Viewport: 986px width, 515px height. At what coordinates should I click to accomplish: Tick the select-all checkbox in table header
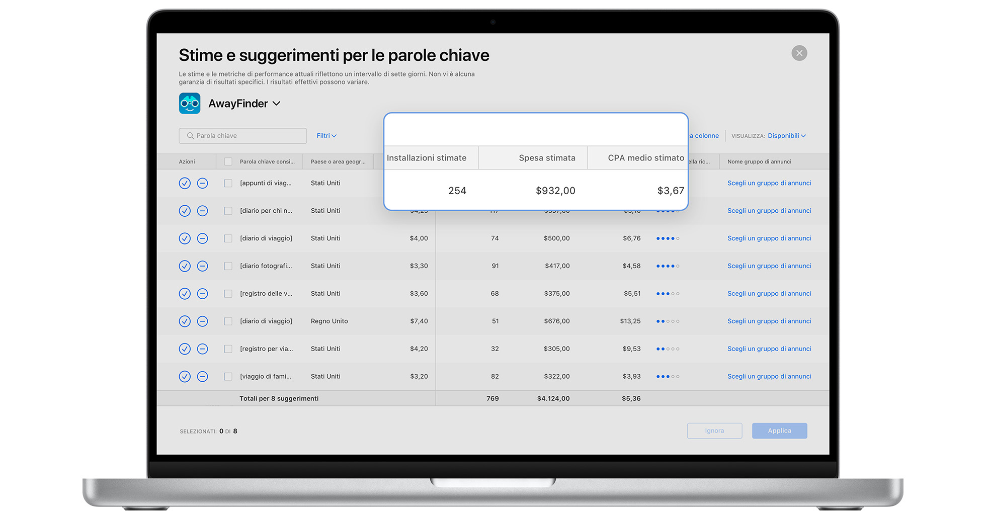(x=228, y=162)
